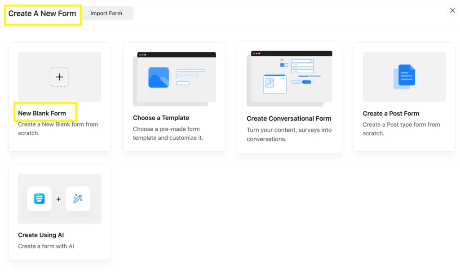The height and width of the screenshot is (278, 460).
Task: Click the blue document icon for Post Form
Action: pyautogui.click(x=406, y=75)
